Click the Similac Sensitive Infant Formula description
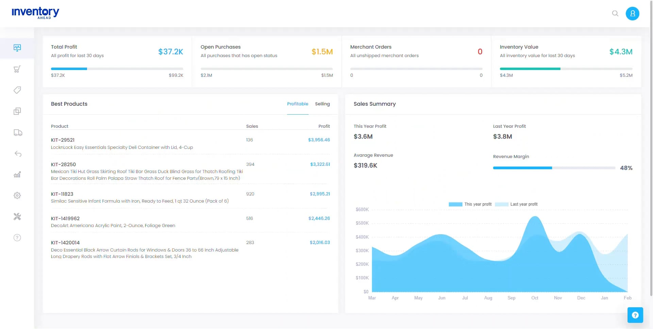This screenshot has height=329, width=653. tap(140, 201)
